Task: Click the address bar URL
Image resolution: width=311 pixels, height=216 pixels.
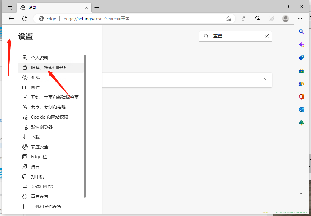Action: point(97,19)
